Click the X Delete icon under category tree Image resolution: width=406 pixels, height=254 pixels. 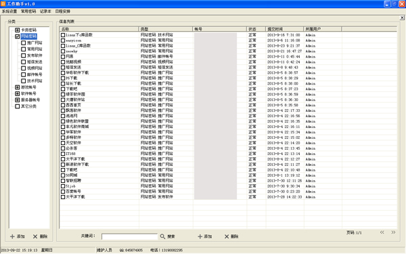click(35, 236)
